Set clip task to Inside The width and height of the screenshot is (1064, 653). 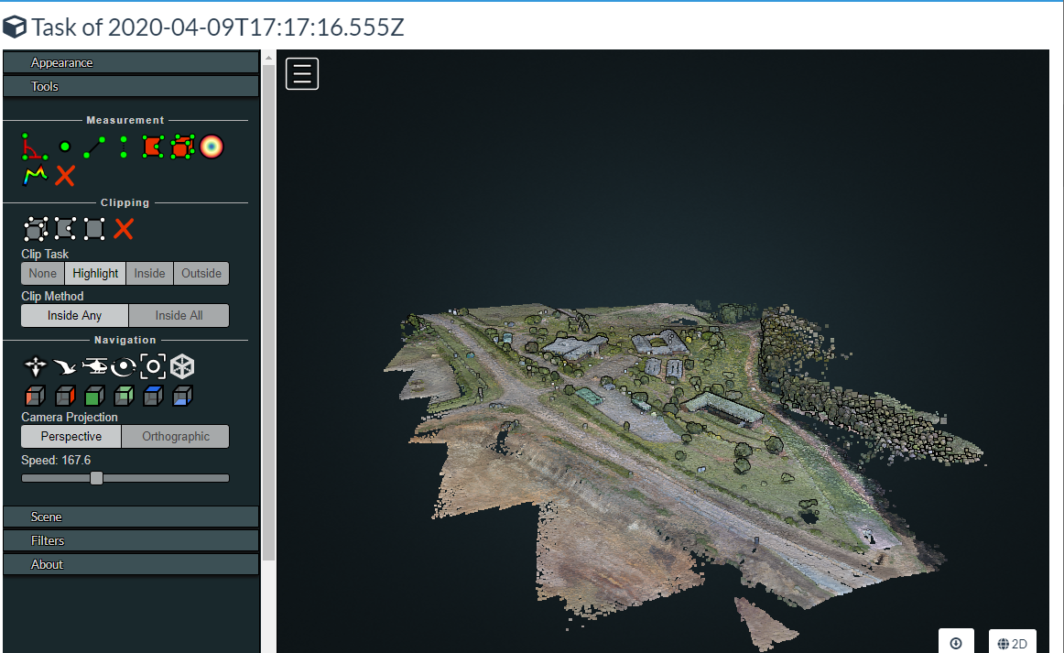click(149, 273)
